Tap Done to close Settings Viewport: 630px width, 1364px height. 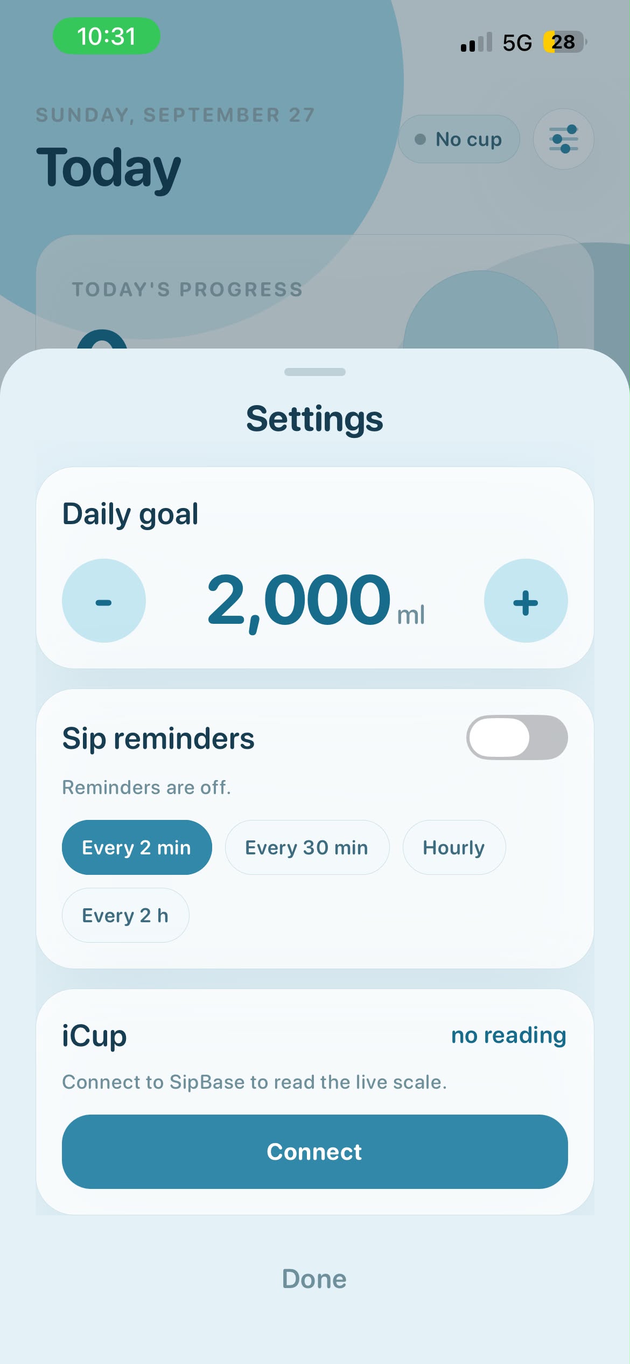[x=314, y=1279]
